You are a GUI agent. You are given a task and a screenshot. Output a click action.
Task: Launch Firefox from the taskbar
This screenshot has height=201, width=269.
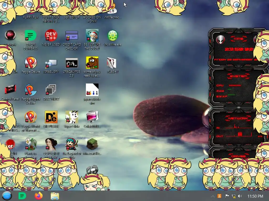pyautogui.click(x=39, y=196)
